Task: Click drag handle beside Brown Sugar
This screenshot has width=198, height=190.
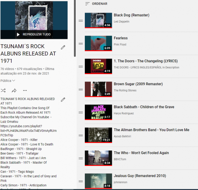Action: [x=81, y=89]
